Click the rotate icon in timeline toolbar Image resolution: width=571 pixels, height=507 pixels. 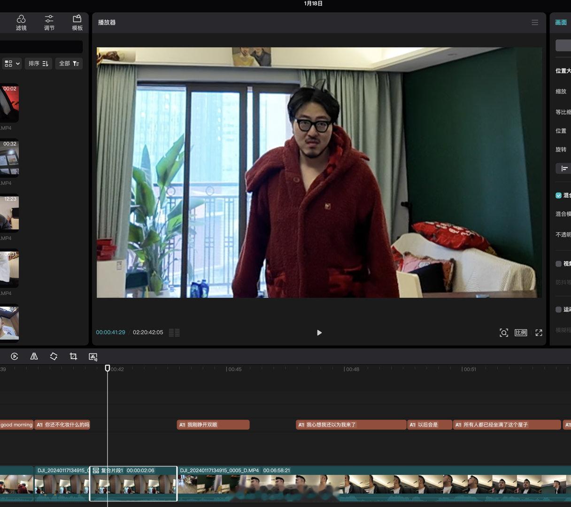click(x=54, y=356)
